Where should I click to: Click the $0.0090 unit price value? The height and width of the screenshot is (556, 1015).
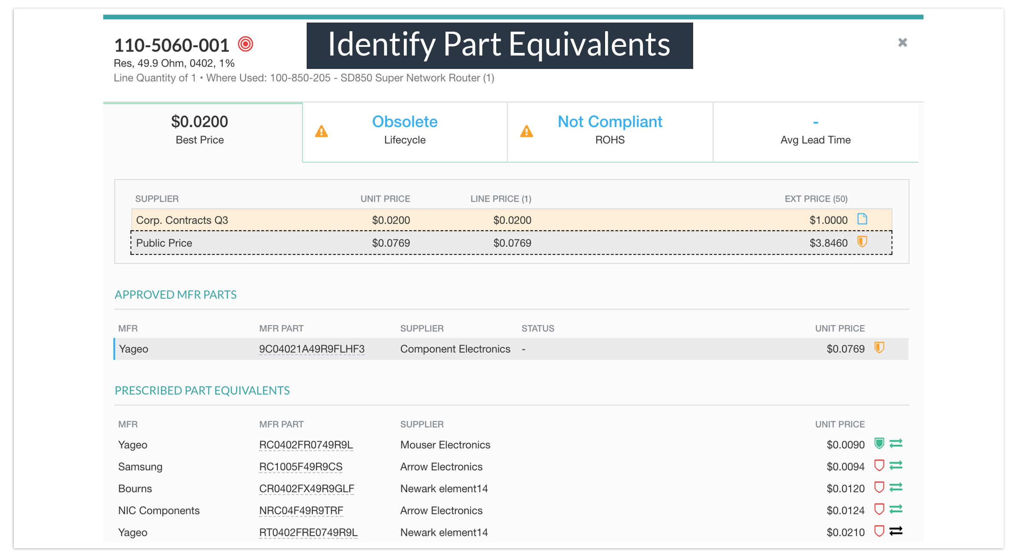click(x=845, y=445)
